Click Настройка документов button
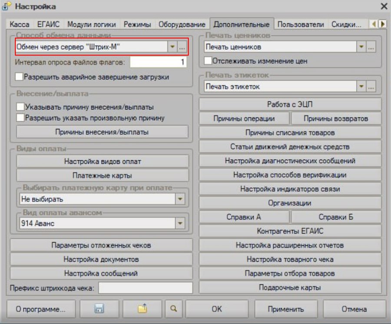Image resolution: width=391 pixels, height=324 pixels. pyautogui.click(x=101, y=259)
